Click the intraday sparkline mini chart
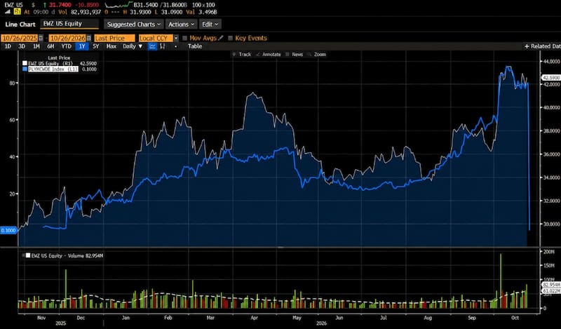This screenshot has width=561, height=329. 119,5
